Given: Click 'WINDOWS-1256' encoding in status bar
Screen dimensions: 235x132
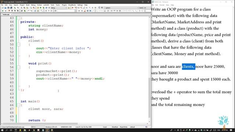Looking at the screenshot, I should 66,127.
